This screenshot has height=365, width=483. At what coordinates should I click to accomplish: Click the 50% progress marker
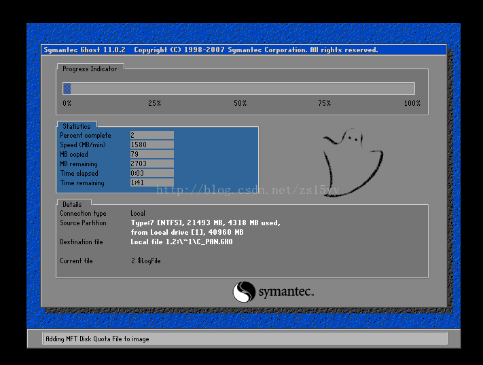(240, 103)
